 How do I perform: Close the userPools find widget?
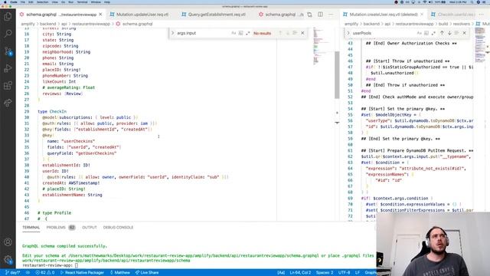(465, 33)
